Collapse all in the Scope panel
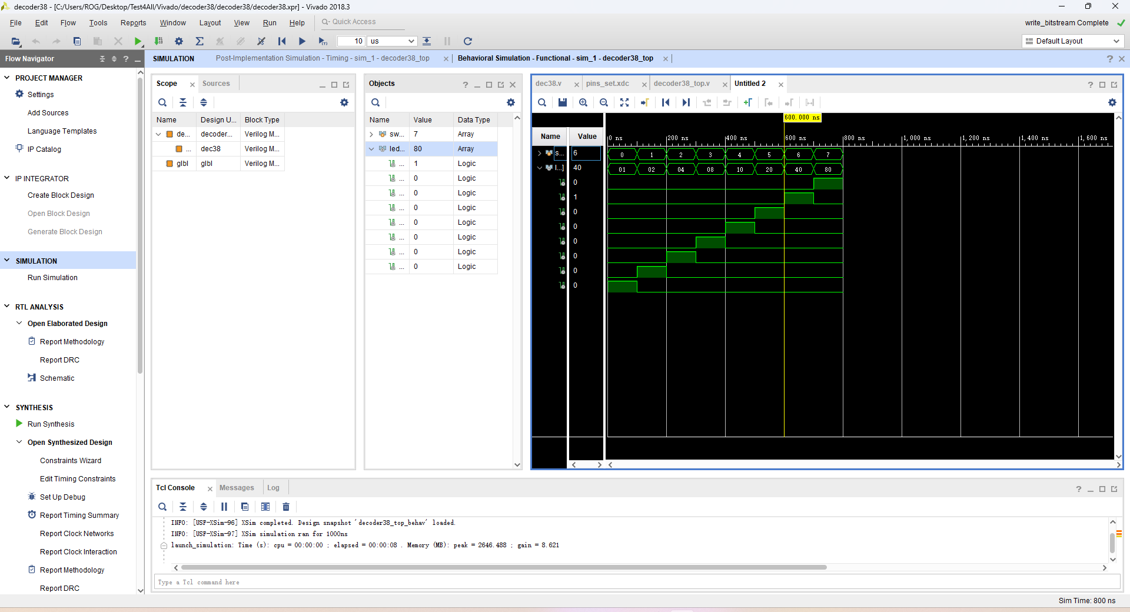1130x612 pixels. [183, 102]
